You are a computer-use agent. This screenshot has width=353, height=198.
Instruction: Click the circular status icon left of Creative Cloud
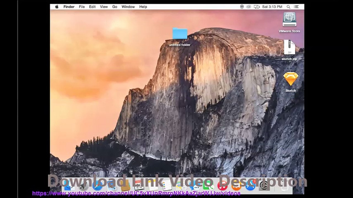242,7
